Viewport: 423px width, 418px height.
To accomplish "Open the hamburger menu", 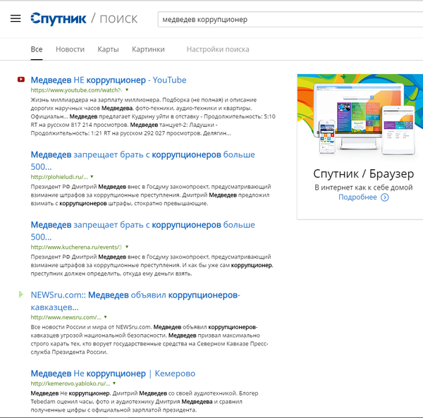I will coord(16,18).
